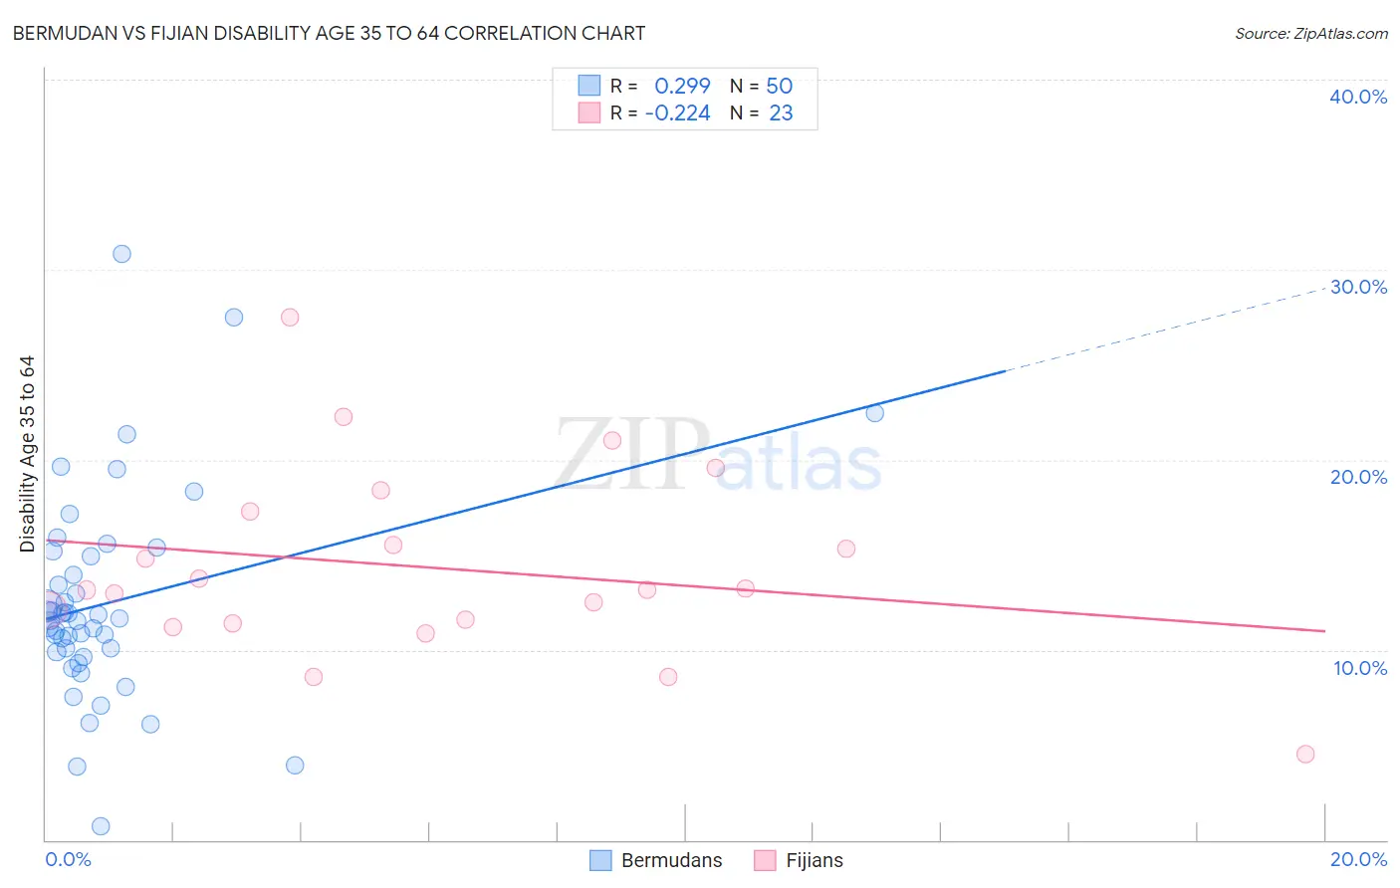The image size is (1400, 888).
Task: Toggle the Bermudans series label
Action: (671, 860)
